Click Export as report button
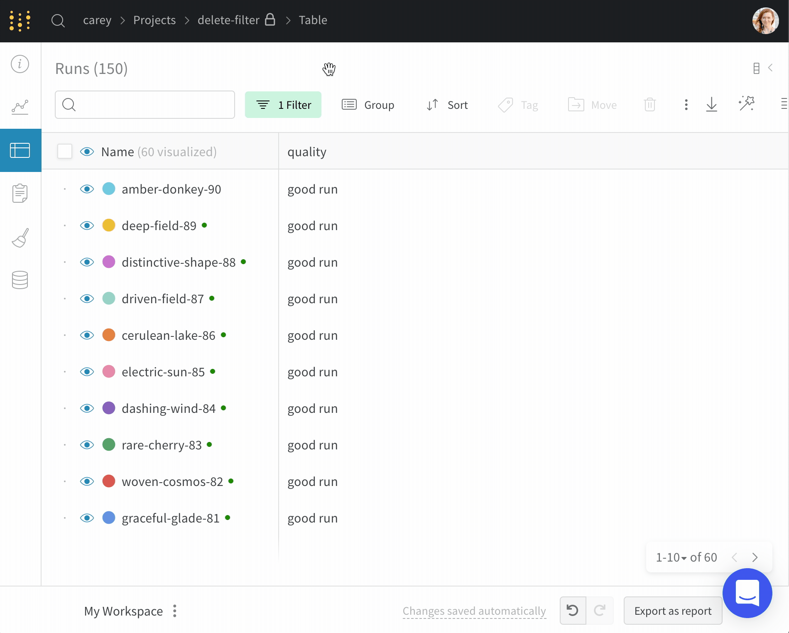This screenshot has height=633, width=789. (x=673, y=611)
